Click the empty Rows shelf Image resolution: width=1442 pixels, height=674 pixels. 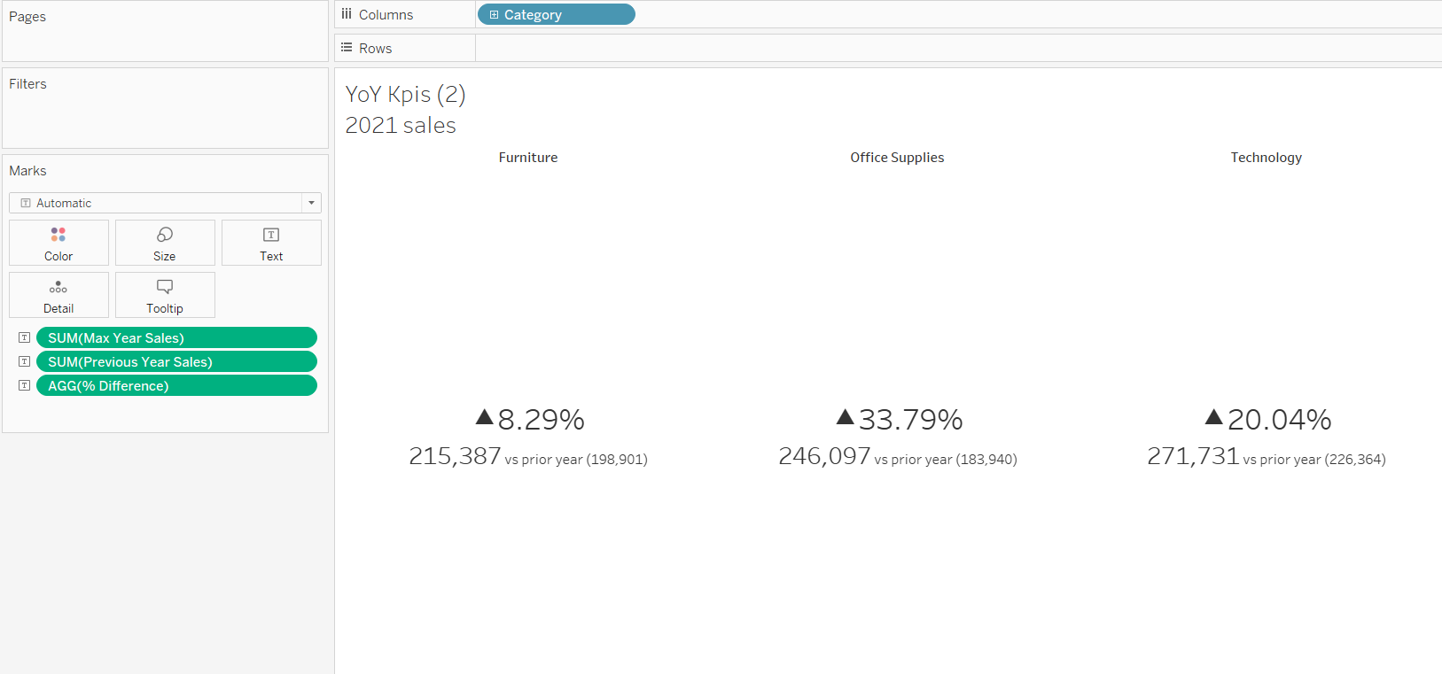[x=957, y=48]
